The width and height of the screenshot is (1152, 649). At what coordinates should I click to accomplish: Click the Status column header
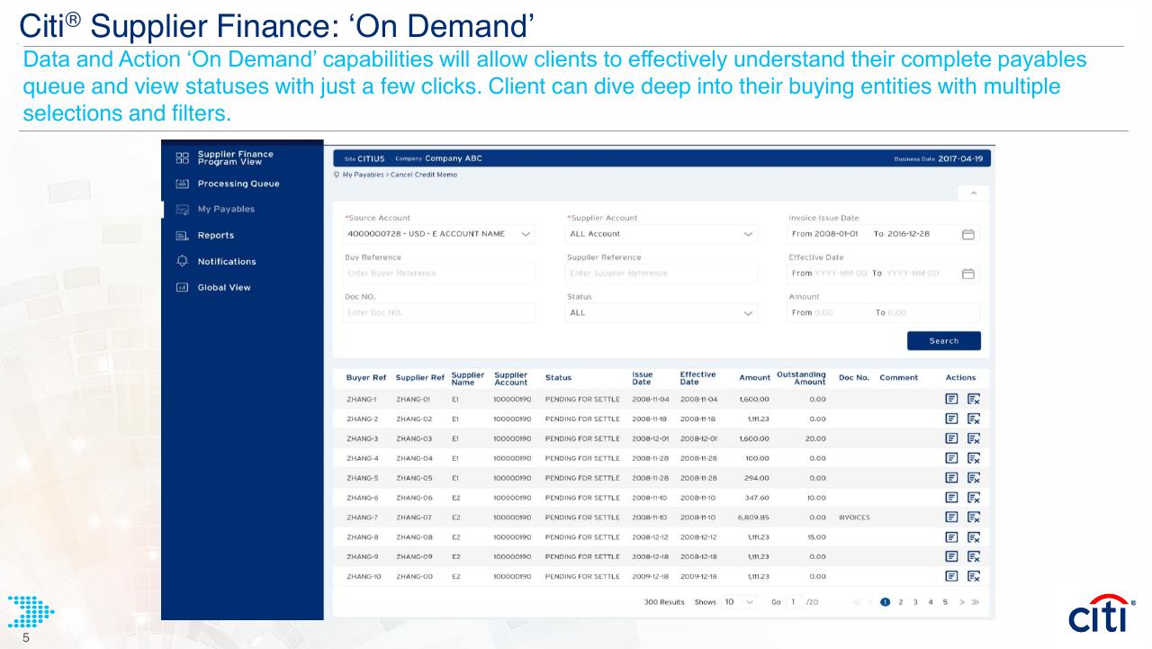click(558, 378)
